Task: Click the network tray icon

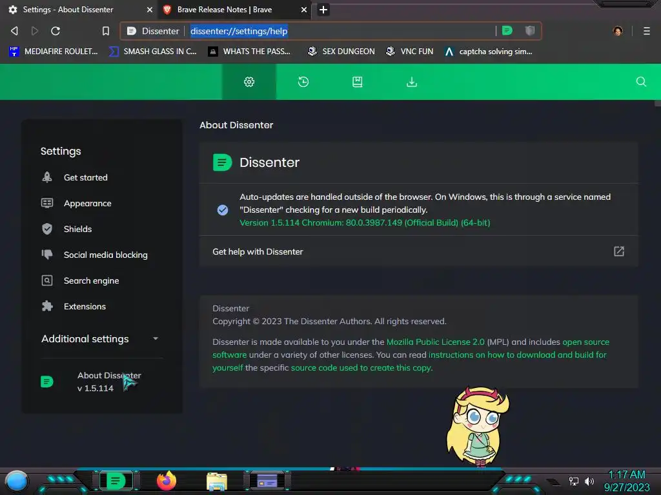Action: pos(573,481)
